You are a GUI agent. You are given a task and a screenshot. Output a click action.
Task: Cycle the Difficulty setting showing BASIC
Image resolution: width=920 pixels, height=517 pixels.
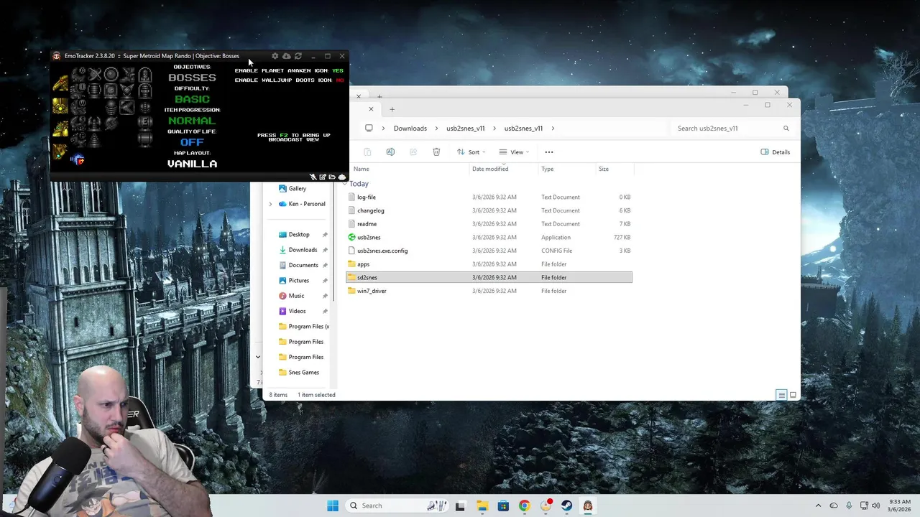pos(192,99)
